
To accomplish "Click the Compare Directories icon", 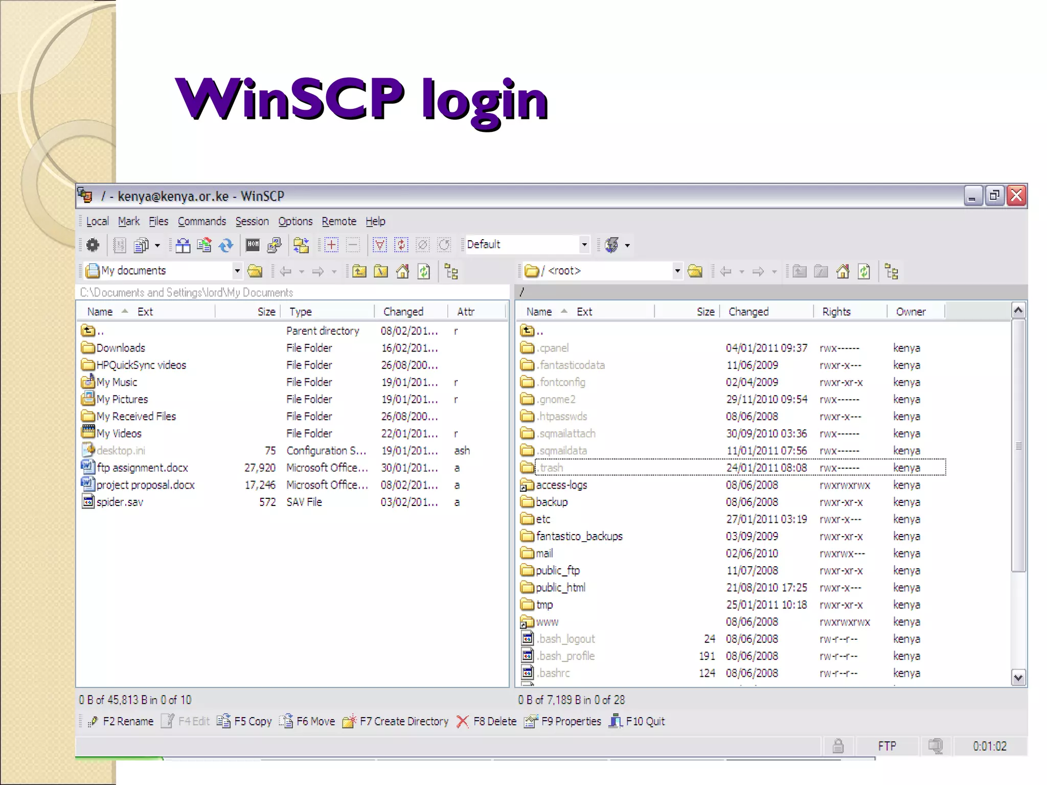I will [x=183, y=245].
